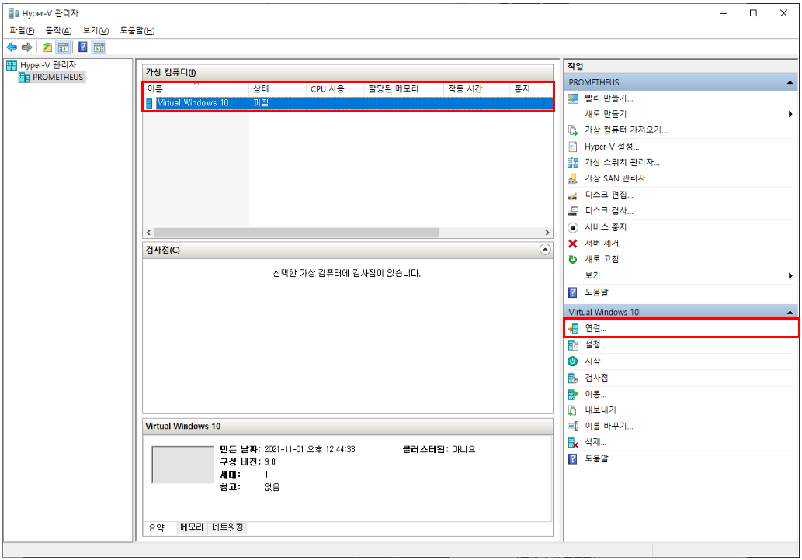Click the 만든 날짜 value 2021-11-01
This screenshot has height=560, width=802.
coord(310,450)
